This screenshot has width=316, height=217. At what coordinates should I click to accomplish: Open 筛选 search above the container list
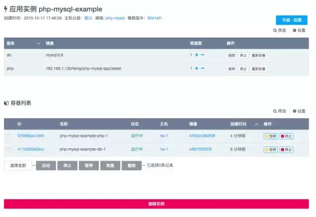(x=279, y=111)
